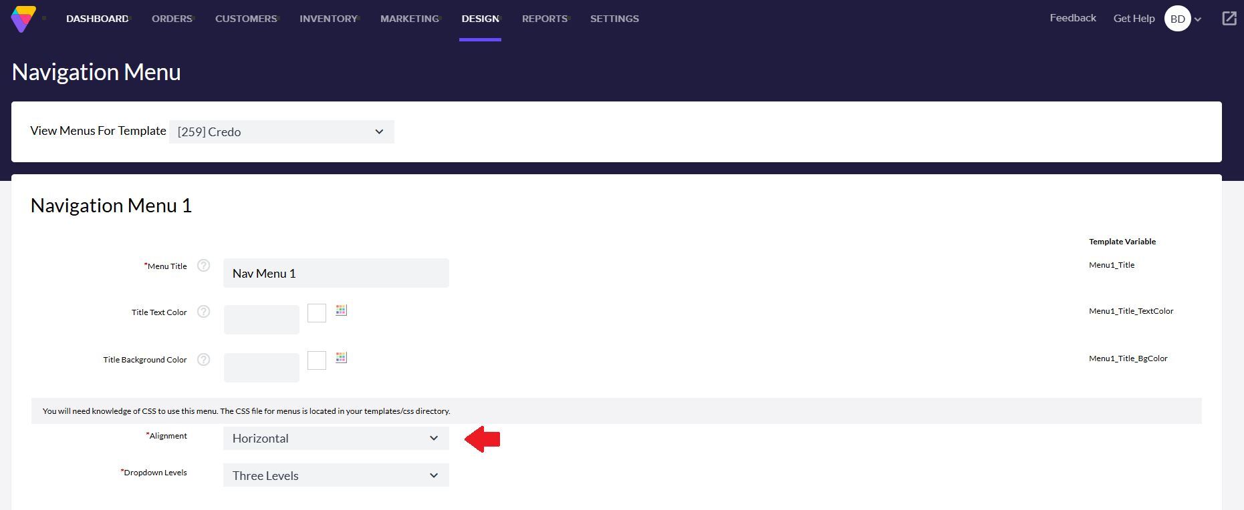Open the Inventory menu
Viewport: 1244px width, 510px height.
pyautogui.click(x=328, y=19)
